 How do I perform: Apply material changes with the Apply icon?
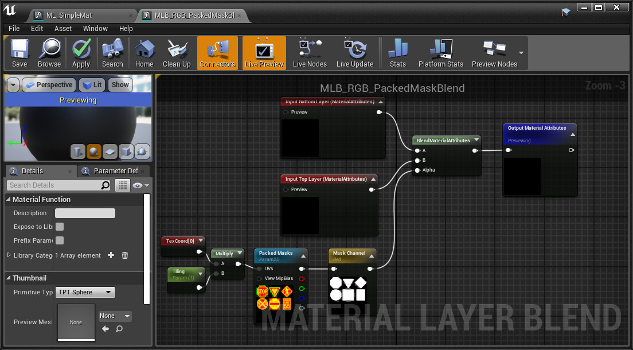[x=81, y=53]
